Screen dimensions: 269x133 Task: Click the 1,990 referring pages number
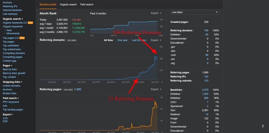pos(78,89)
